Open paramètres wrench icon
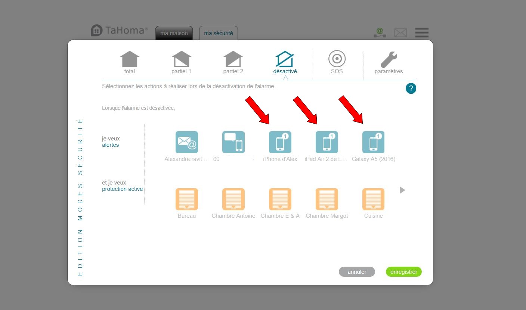Viewport: 526px width, 310px height. (389, 59)
